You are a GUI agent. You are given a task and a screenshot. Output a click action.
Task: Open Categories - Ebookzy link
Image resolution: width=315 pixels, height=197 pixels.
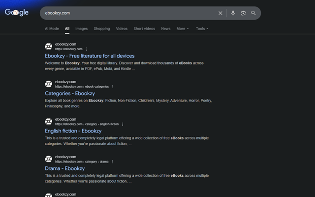point(70,94)
